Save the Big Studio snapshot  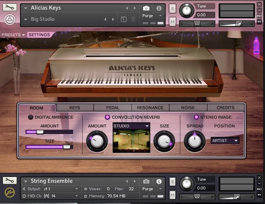tap(124, 20)
